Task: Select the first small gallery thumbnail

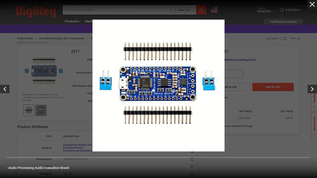Action: [x=29, y=110]
